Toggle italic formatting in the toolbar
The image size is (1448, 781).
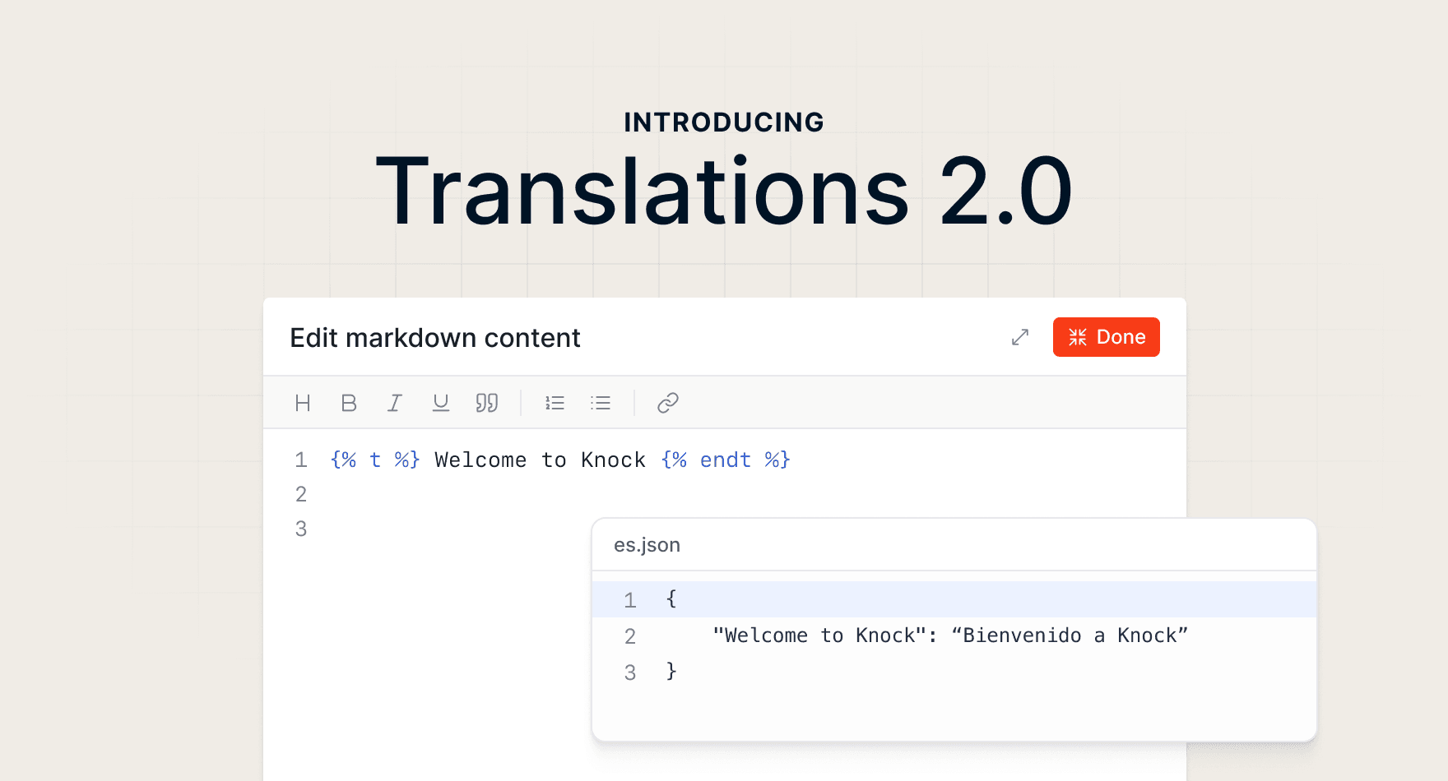tap(395, 403)
